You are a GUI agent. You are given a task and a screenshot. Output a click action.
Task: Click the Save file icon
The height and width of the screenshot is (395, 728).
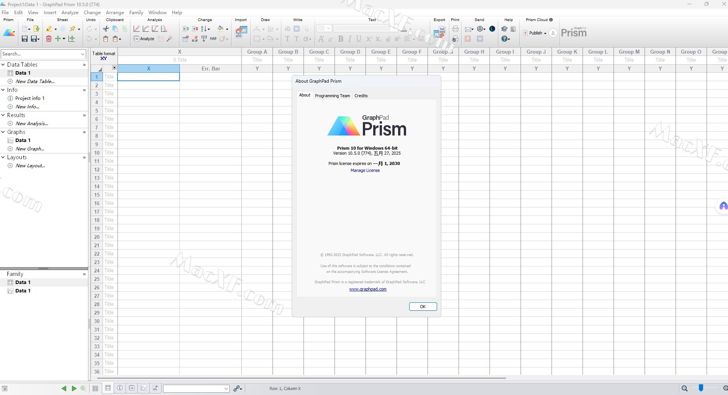(x=24, y=39)
